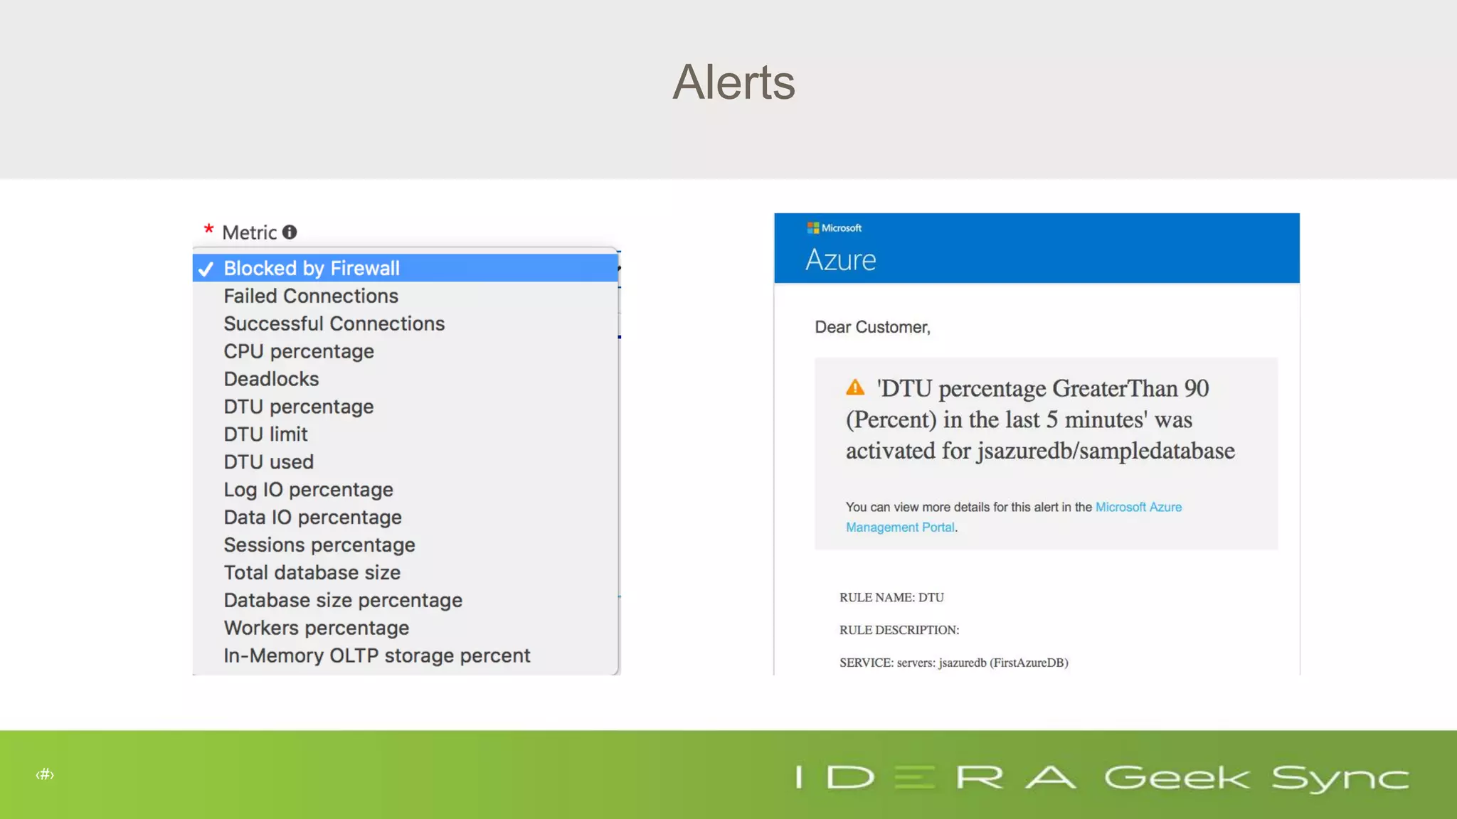
Task: Choose Data IO percentage
Action: pos(406,518)
